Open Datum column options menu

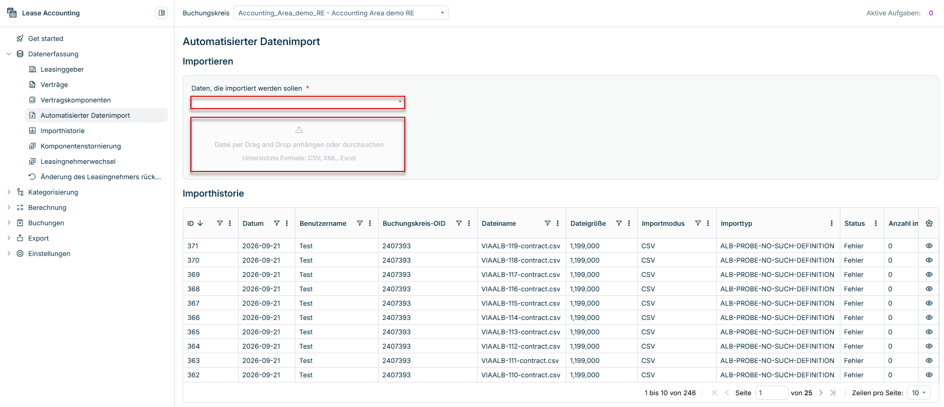pyautogui.click(x=287, y=223)
